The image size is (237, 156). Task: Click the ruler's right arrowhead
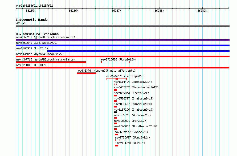(x=229, y=8)
